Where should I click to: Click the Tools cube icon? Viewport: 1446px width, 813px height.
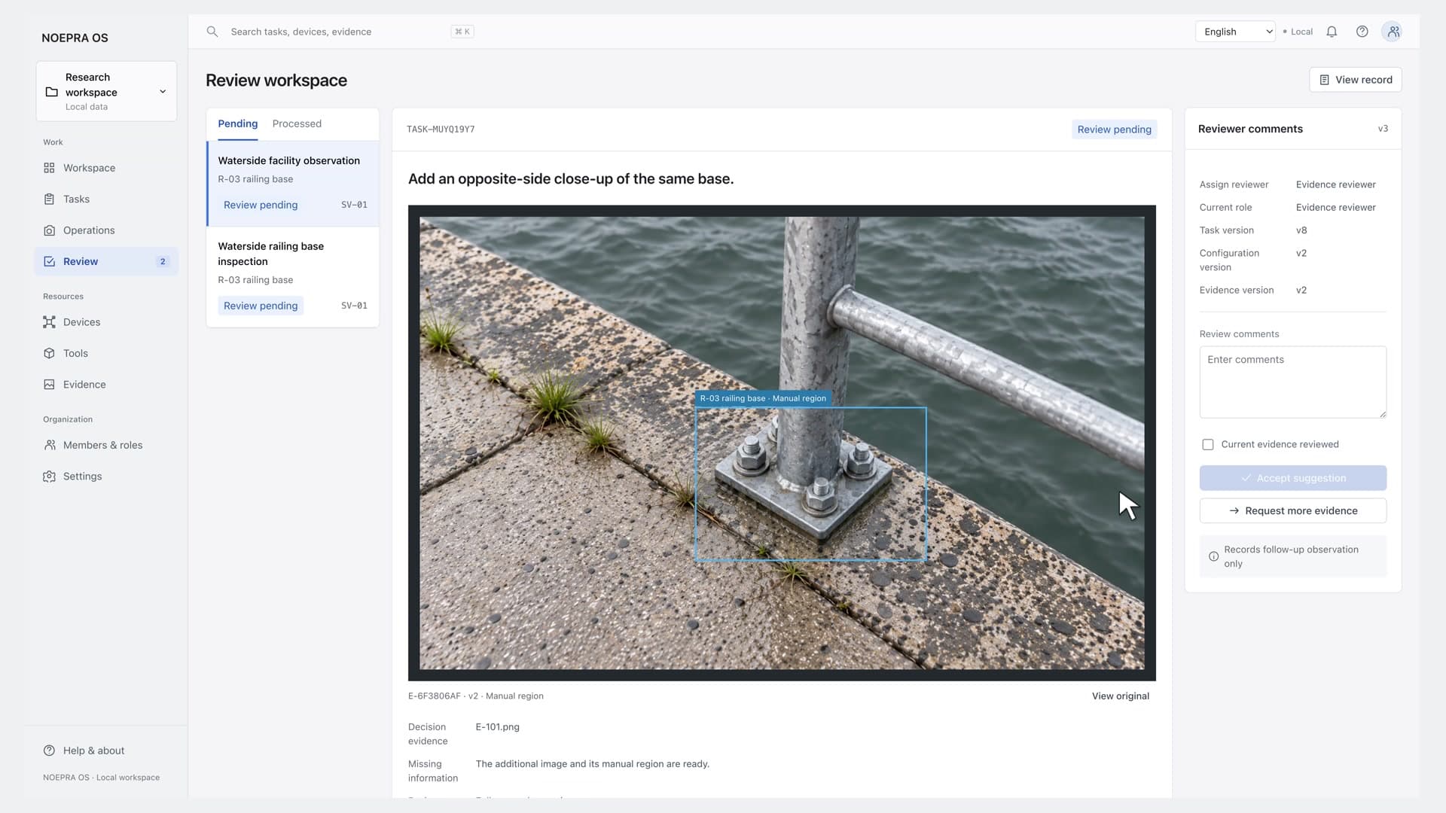49,353
